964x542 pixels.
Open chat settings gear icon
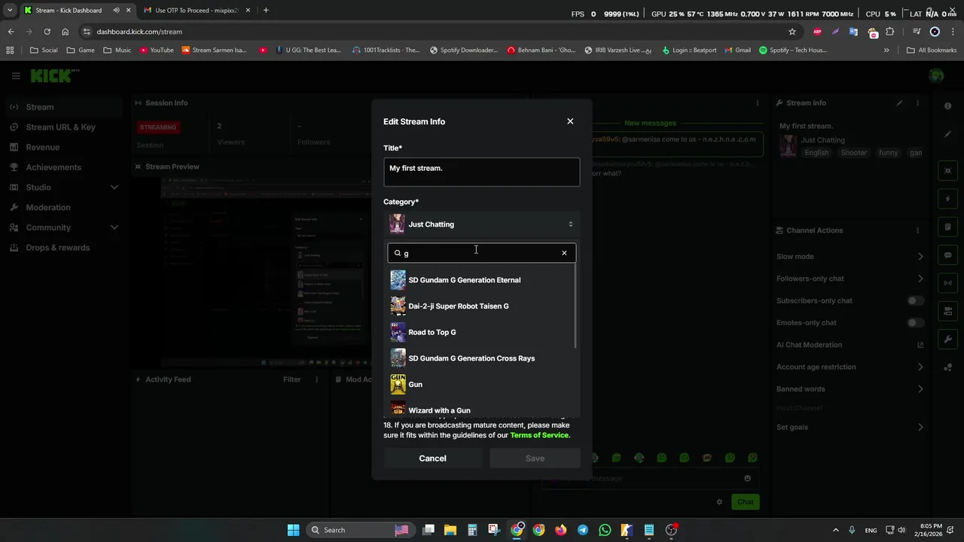pos(719,502)
